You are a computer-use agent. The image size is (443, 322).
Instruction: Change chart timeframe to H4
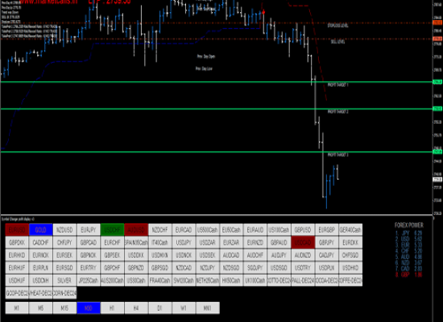coord(136,308)
